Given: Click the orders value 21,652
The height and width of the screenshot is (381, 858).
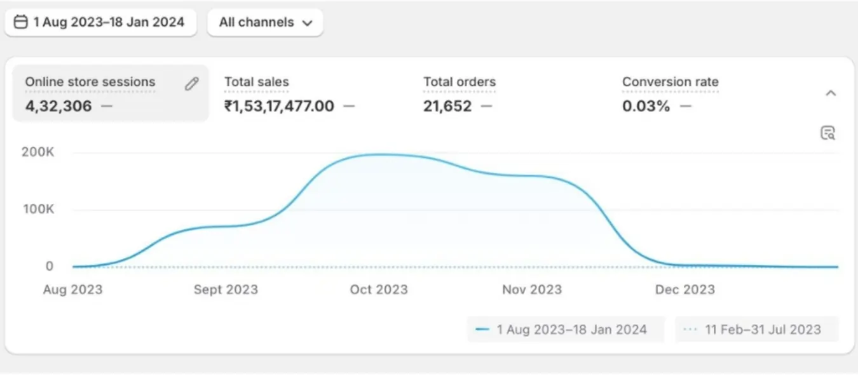Looking at the screenshot, I should coord(447,106).
